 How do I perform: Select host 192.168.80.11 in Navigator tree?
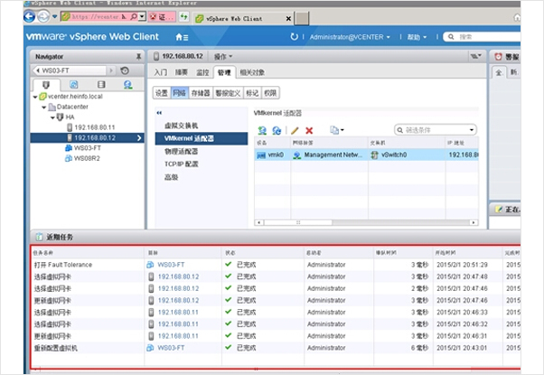pyautogui.click(x=91, y=127)
